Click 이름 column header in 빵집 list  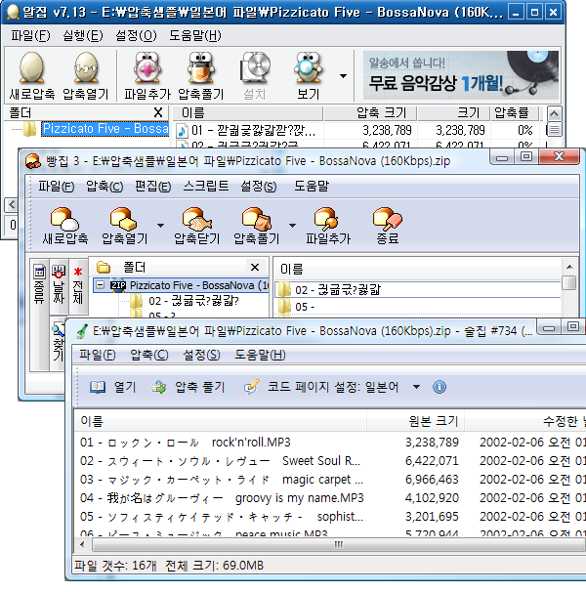pos(417,270)
